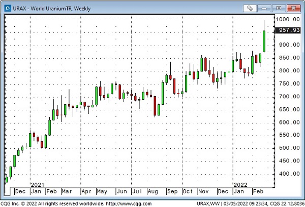The height and width of the screenshot is (207, 305).
Task: Click the 600.00 price axis label
Action: (289, 122)
